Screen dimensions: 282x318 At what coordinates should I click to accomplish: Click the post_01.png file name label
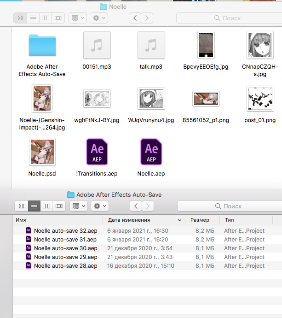coord(260,120)
